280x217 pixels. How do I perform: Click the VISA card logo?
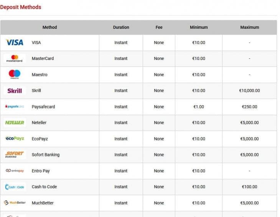pyautogui.click(x=15, y=43)
